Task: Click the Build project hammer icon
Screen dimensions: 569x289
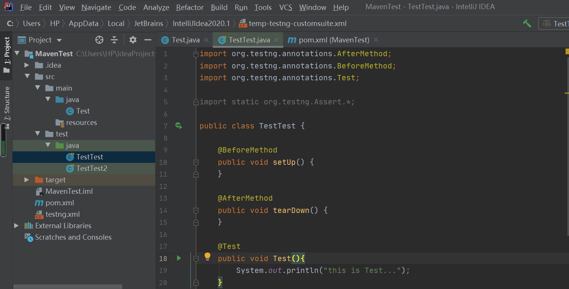Action: point(527,24)
